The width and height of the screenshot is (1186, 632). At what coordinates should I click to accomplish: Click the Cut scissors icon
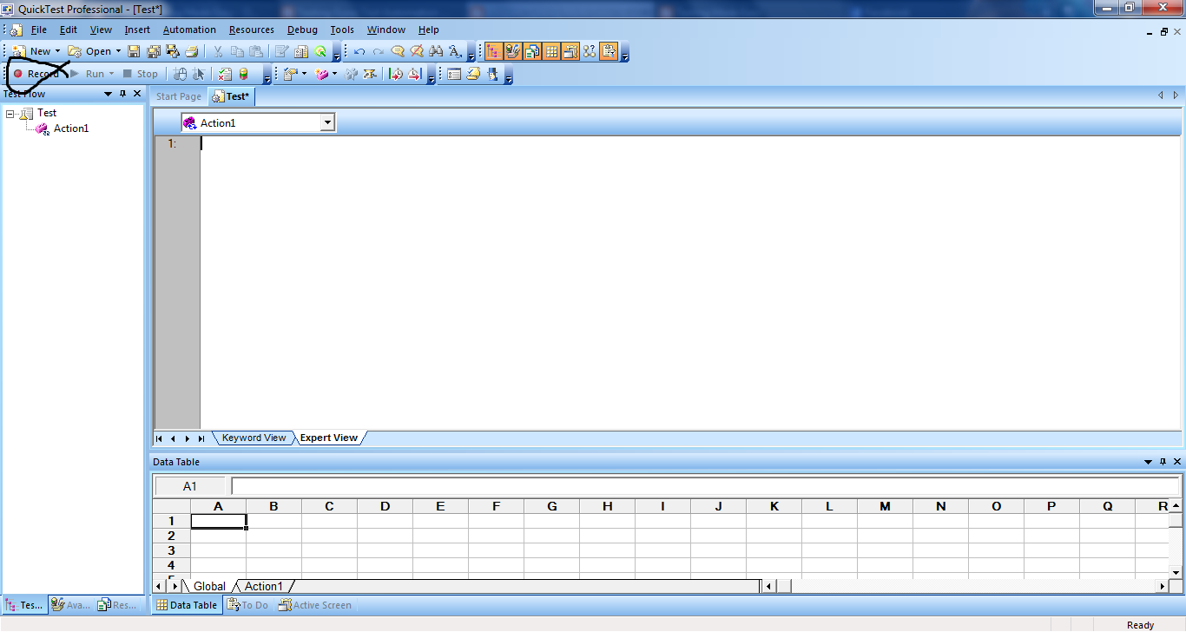pyautogui.click(x=218, y=51)
